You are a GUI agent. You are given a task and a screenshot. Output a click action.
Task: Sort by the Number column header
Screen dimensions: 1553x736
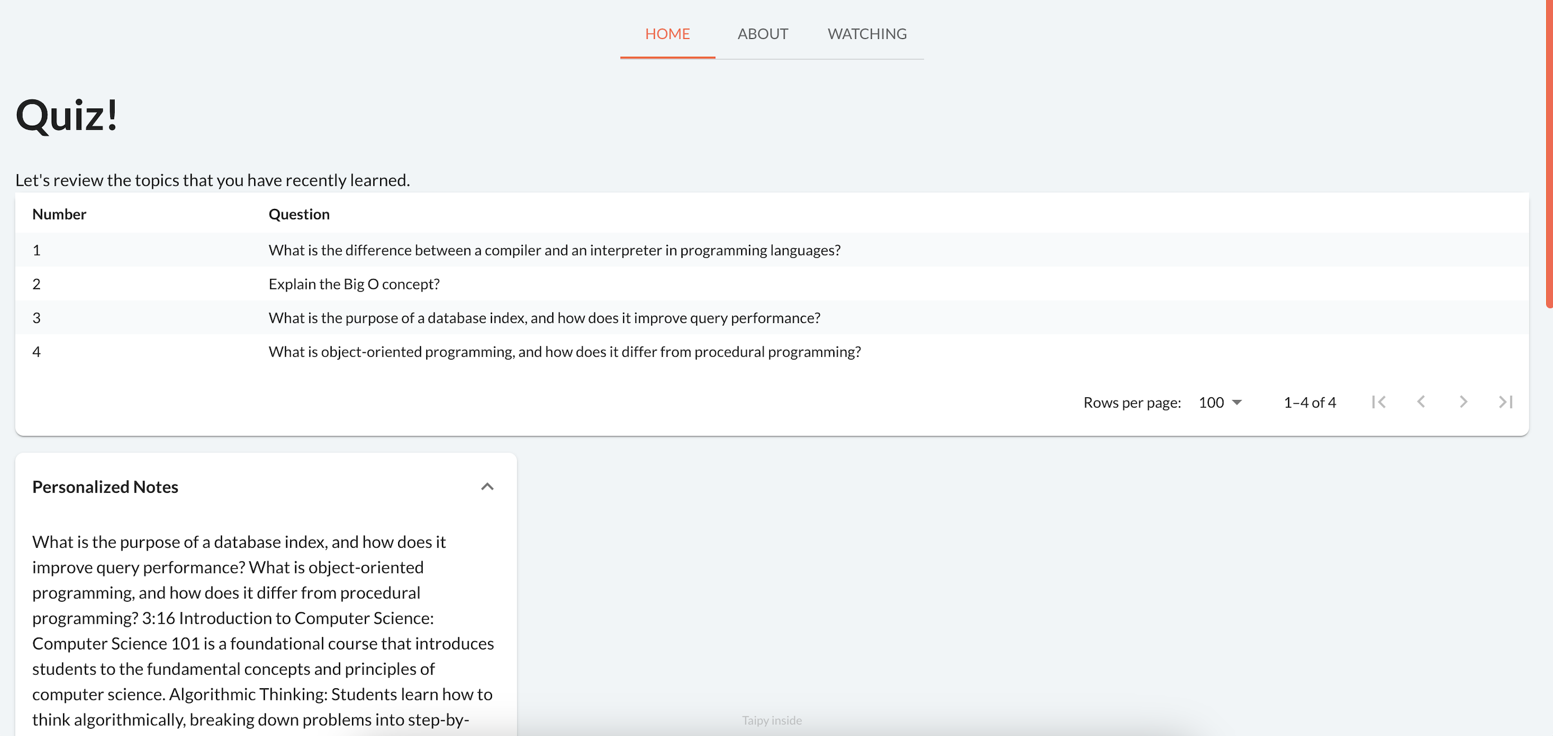click(x=59, y=215)
